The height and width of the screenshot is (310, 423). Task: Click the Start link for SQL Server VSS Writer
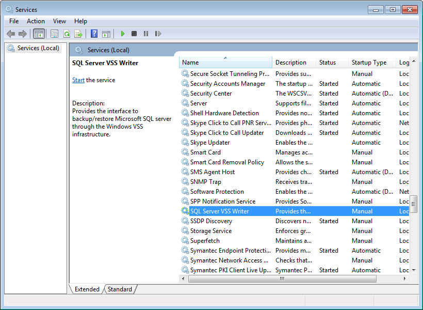click(x=78, y=80)
